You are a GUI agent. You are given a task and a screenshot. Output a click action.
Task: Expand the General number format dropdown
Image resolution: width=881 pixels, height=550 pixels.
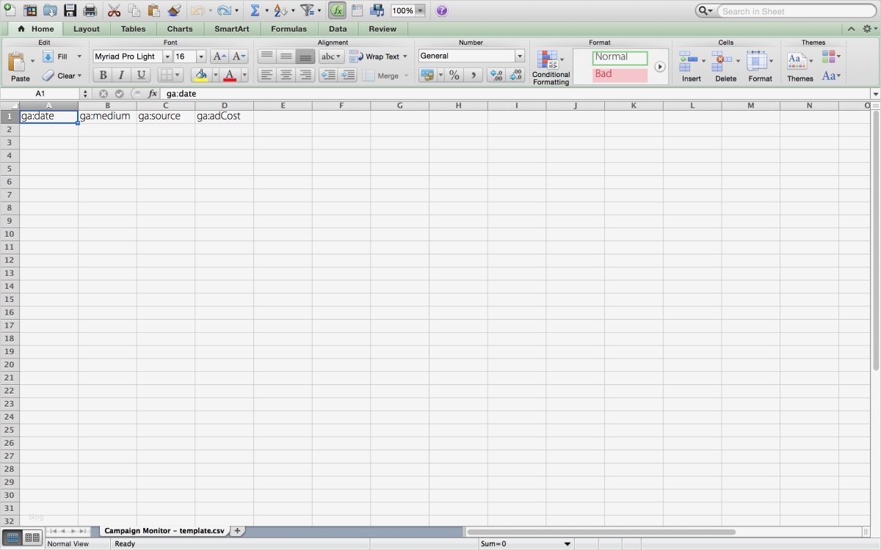[x=519, y=56]
